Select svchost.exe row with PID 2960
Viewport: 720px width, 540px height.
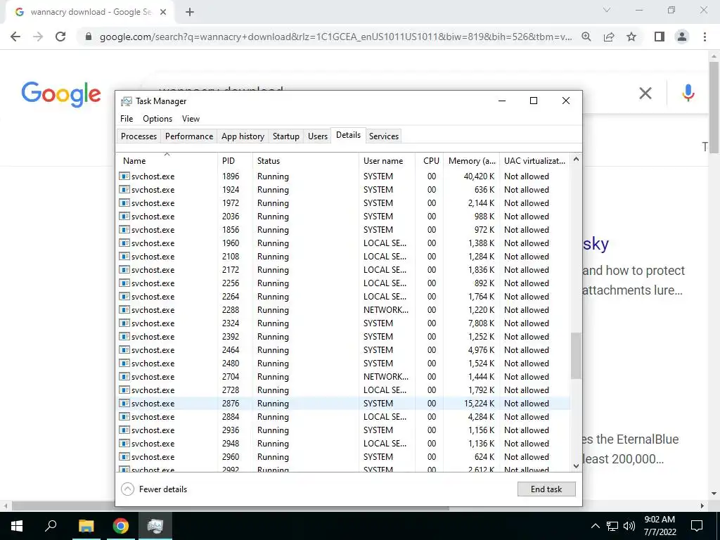pos(343,457)
